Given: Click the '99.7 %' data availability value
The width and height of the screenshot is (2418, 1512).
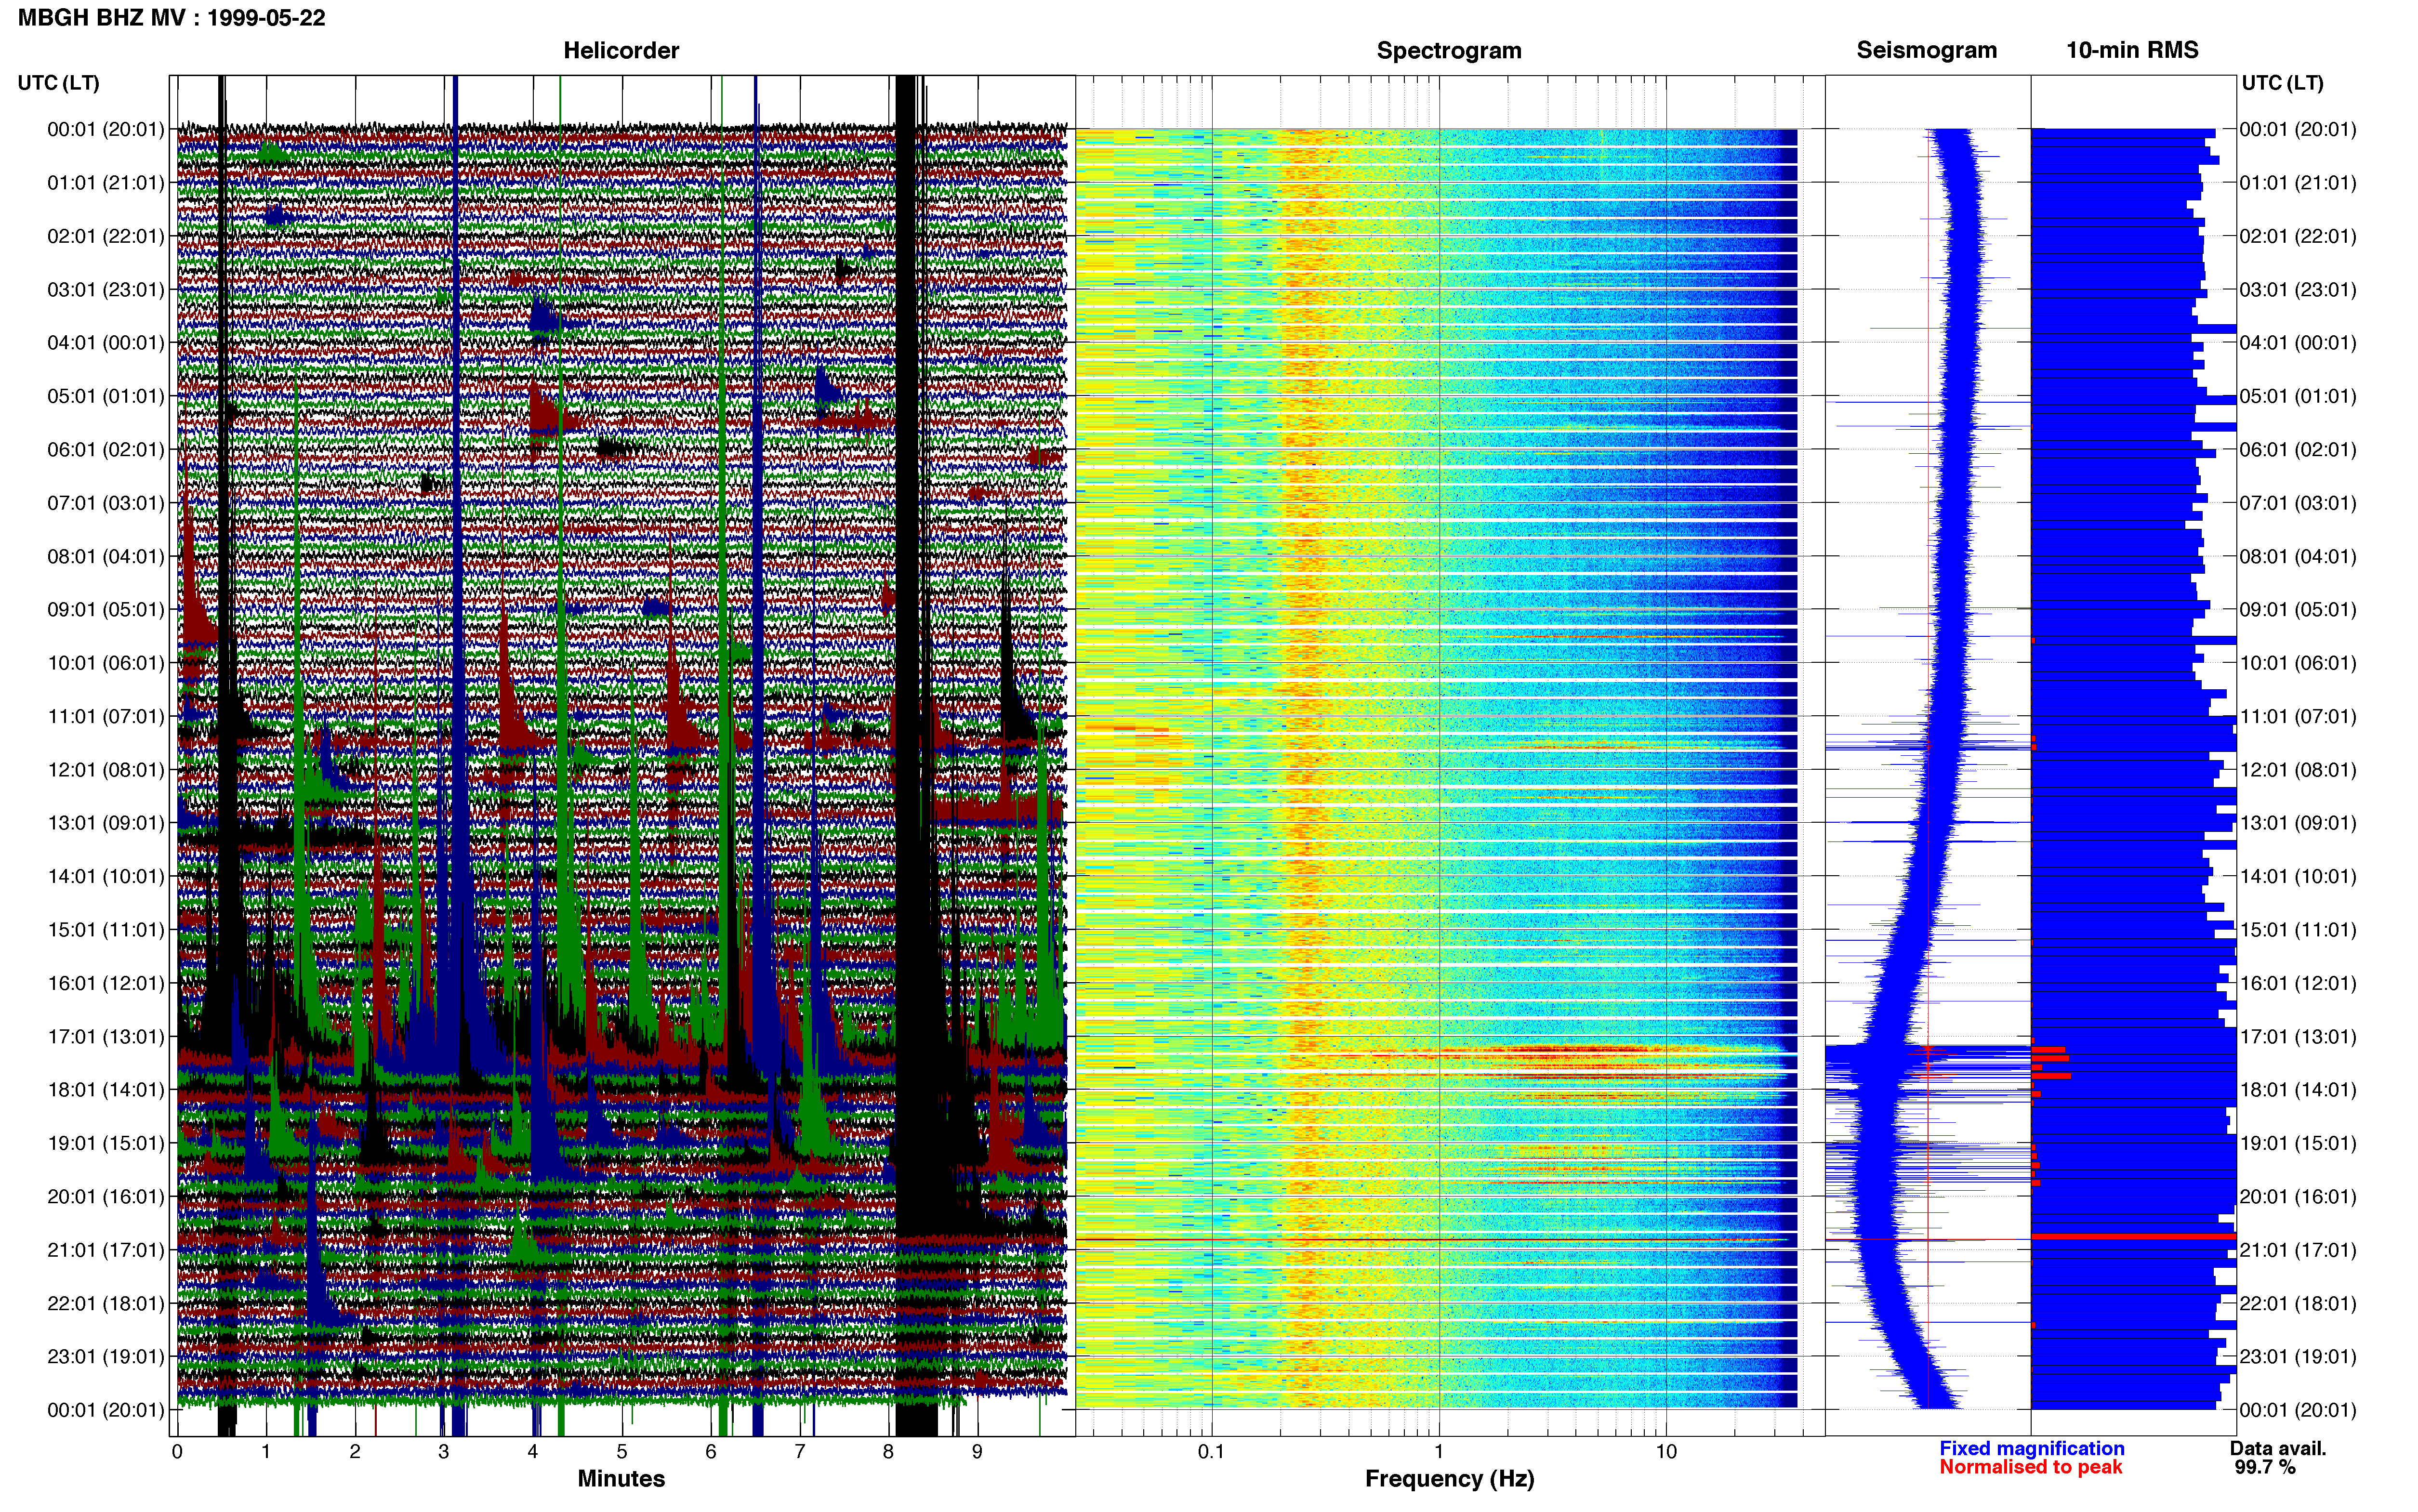Looking at the screenshot, I should coord(2265,1468).
